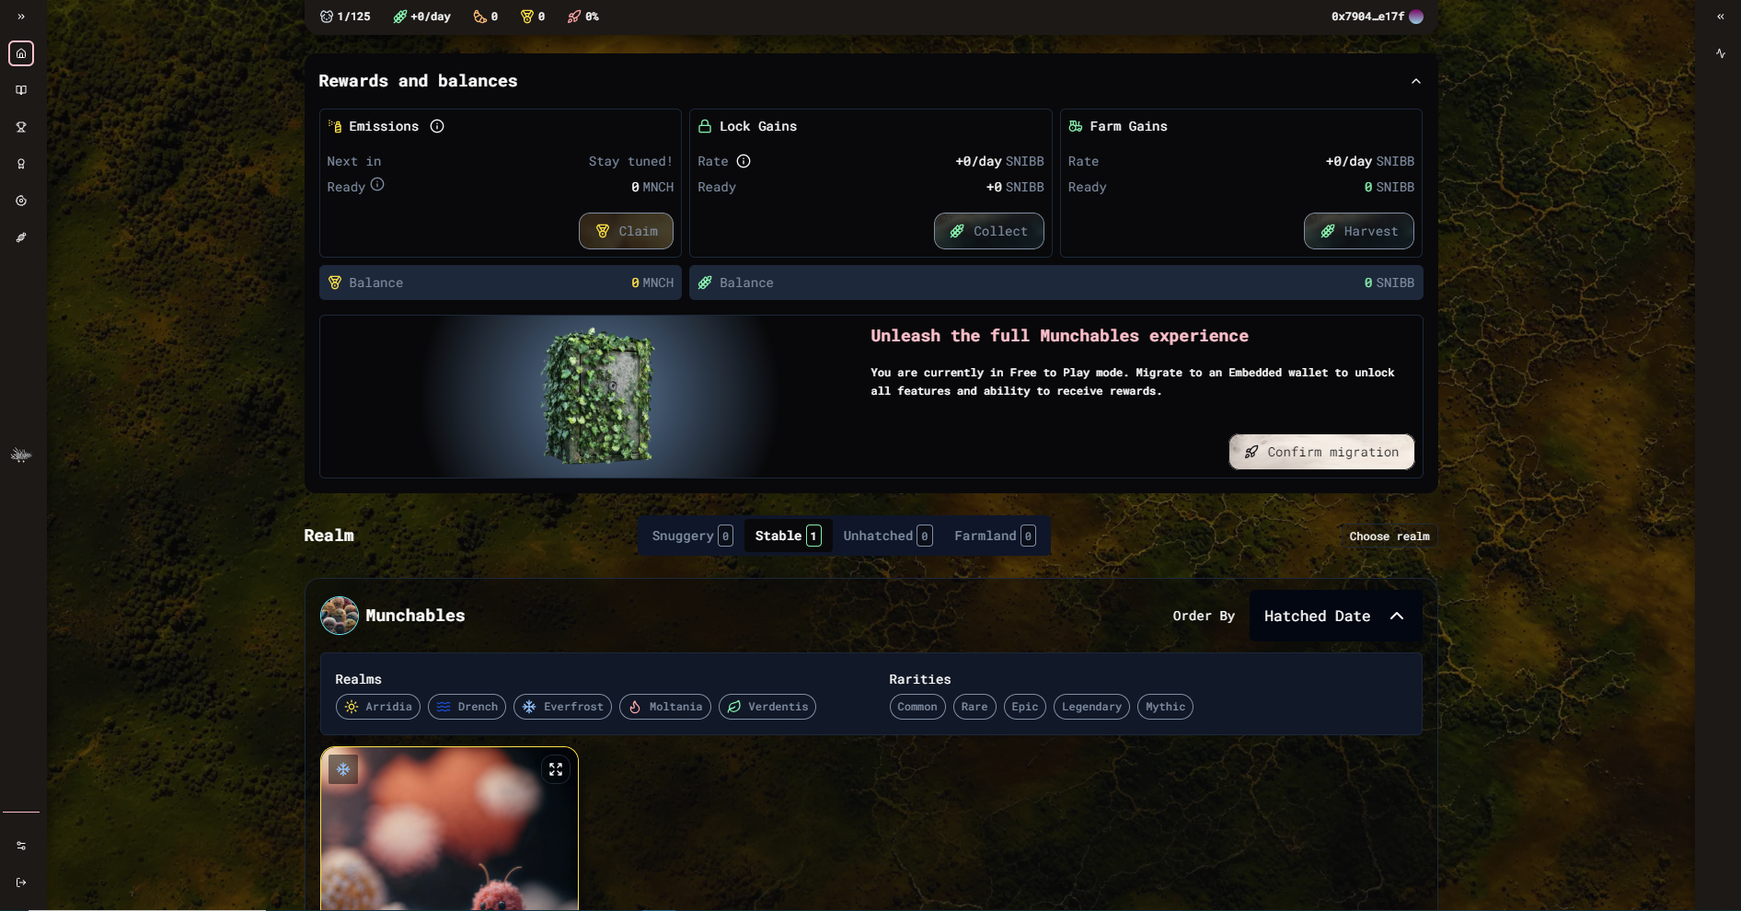Viewport: 1741px width, 911px height.
Task: Click the logout icon at sidebar bottom
Action: [21, 882]
